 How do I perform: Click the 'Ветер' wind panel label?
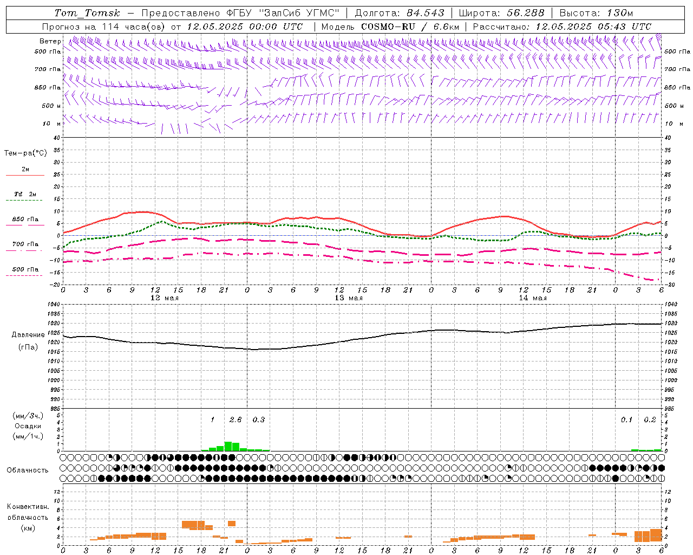pyautogui.click(x=50, y=41)
